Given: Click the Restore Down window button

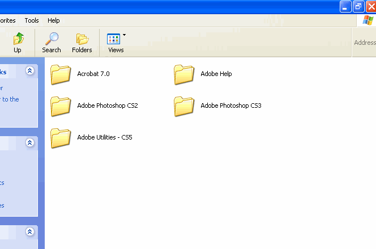Looking at the screenshot, I should [358, 6].
